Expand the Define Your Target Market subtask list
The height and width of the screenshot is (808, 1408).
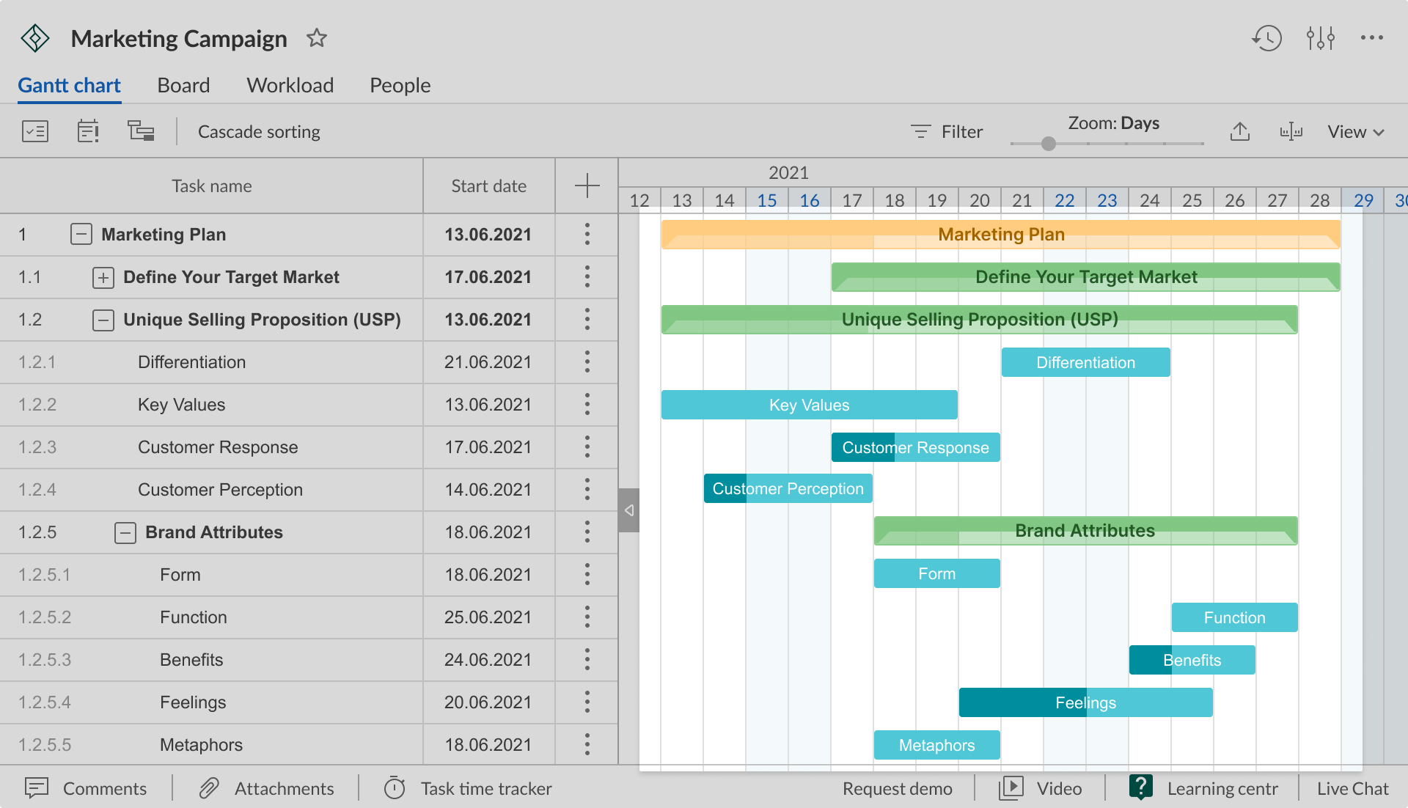pyautogui.click(x=103, y=277)
